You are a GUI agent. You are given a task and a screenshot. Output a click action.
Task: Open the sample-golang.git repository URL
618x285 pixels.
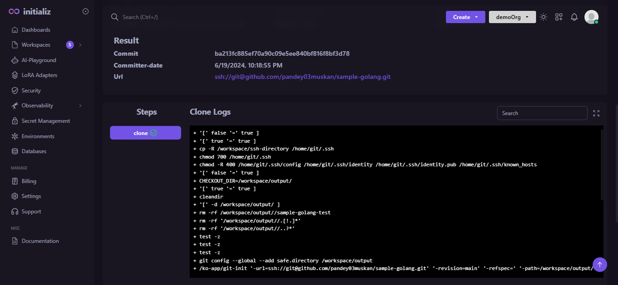point(302,77)
